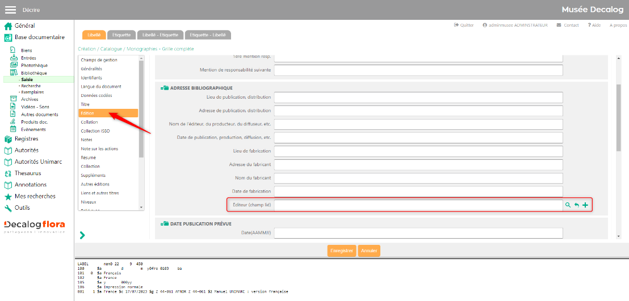
Task: Collapse the Date publication prévue section
Action: point(164,224)
